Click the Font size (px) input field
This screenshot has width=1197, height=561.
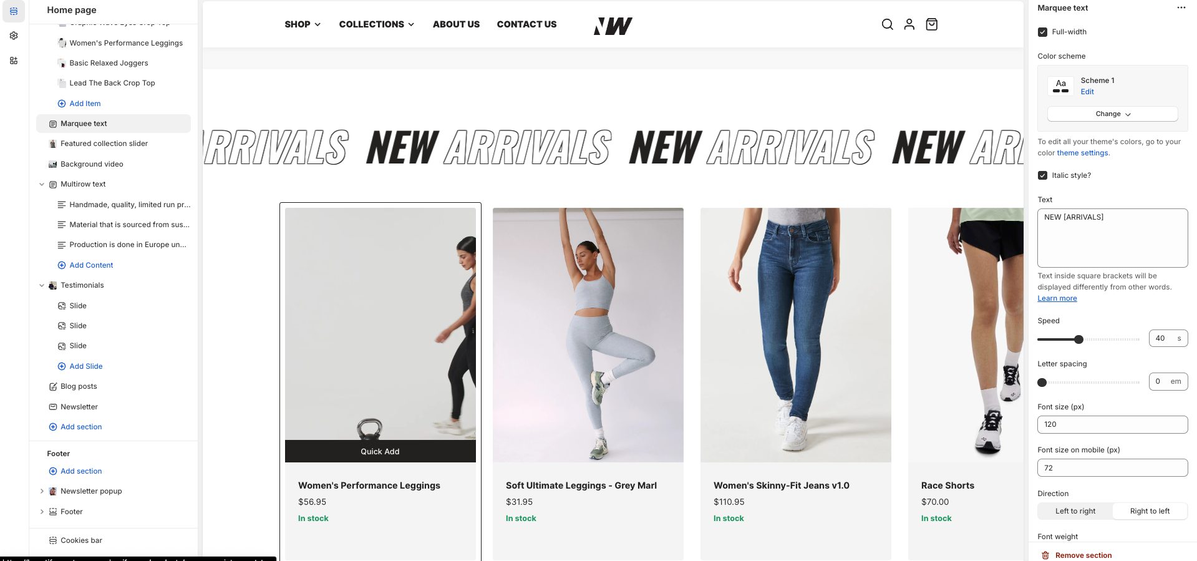[x=1113, y=424]
